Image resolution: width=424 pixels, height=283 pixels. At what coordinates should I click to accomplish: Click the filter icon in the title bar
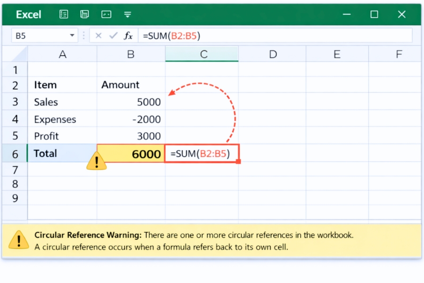tap(127, 14)
